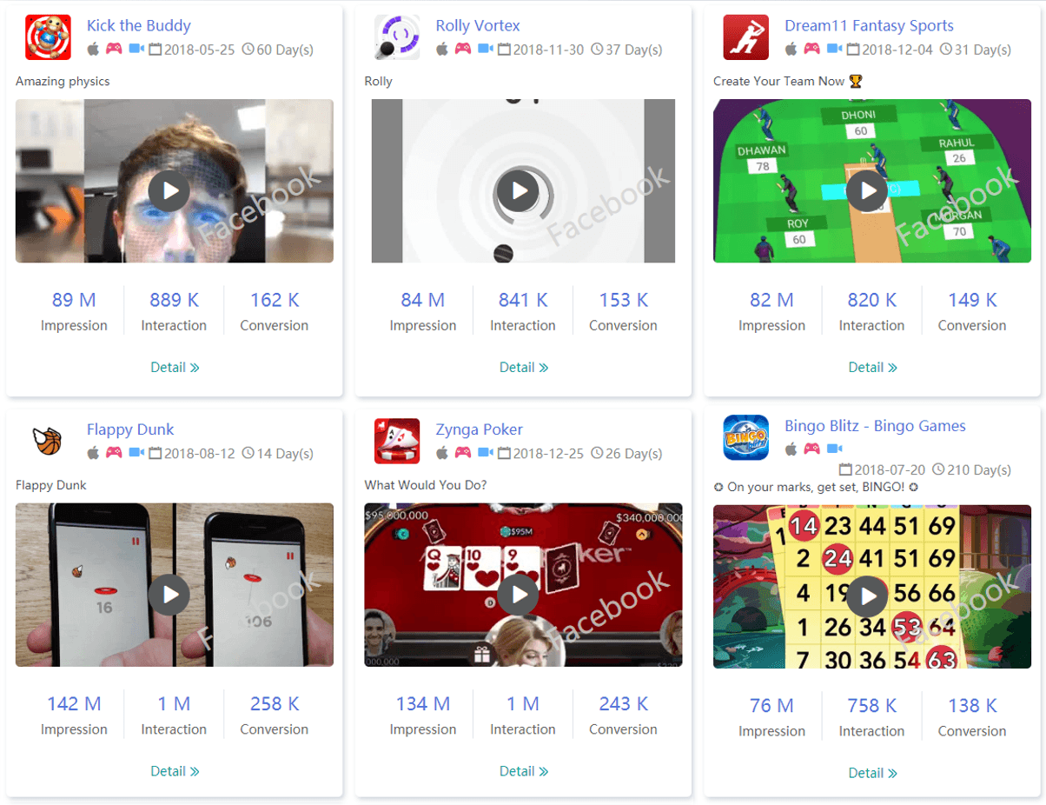Open the Kick the Buddy app icon
This screenshot has width=1046, height=805.
click(x=49, y=37)
